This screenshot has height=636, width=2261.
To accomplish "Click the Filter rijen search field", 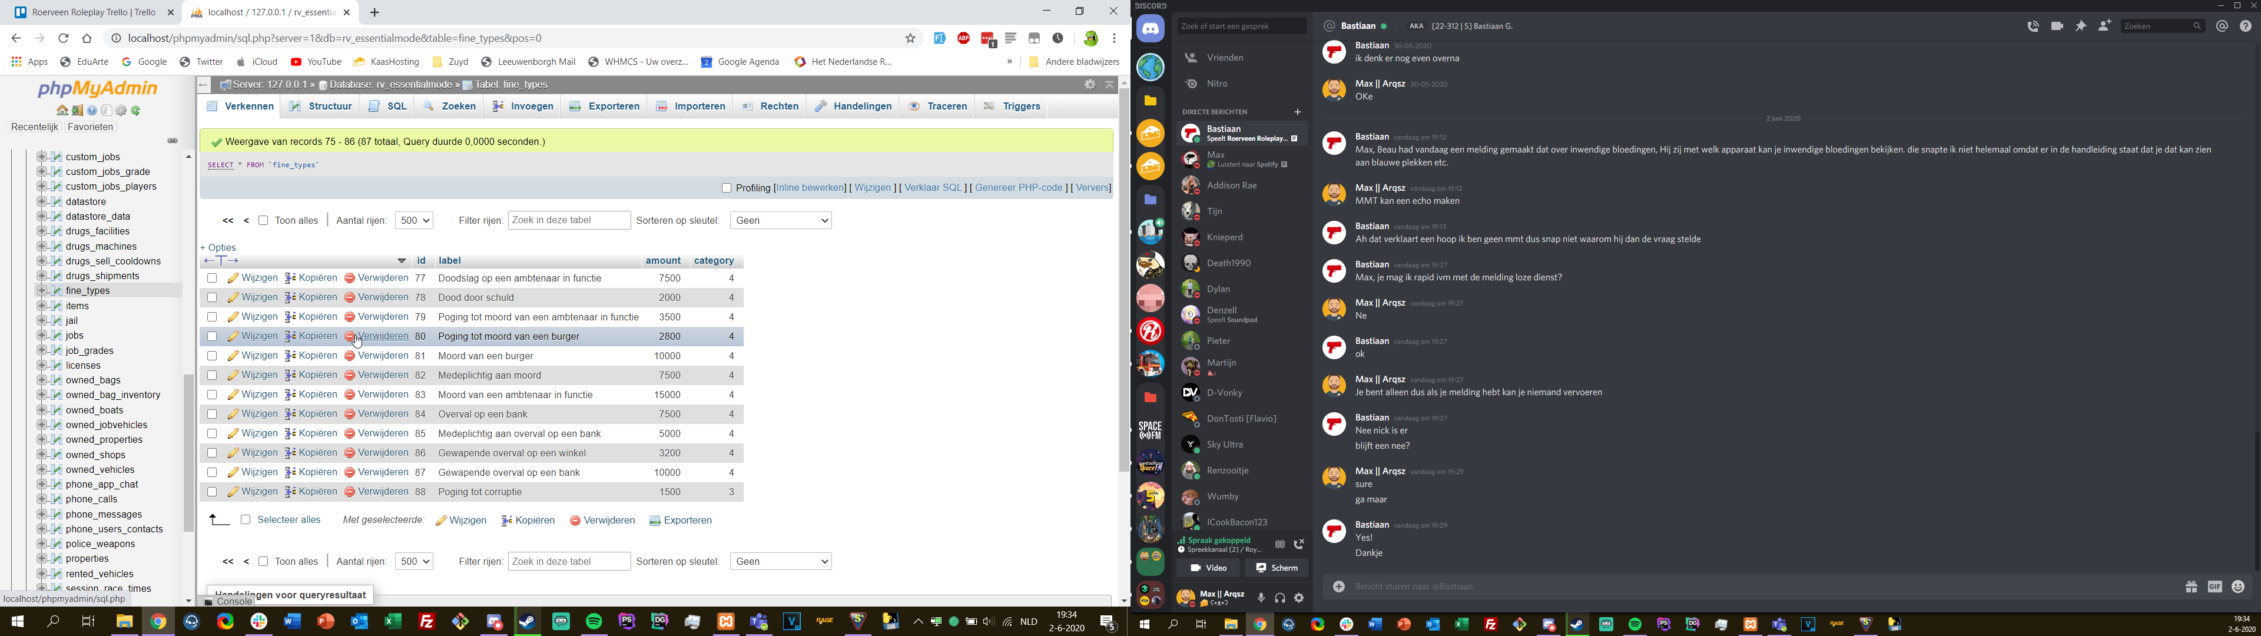I will [x=569, y=220].
